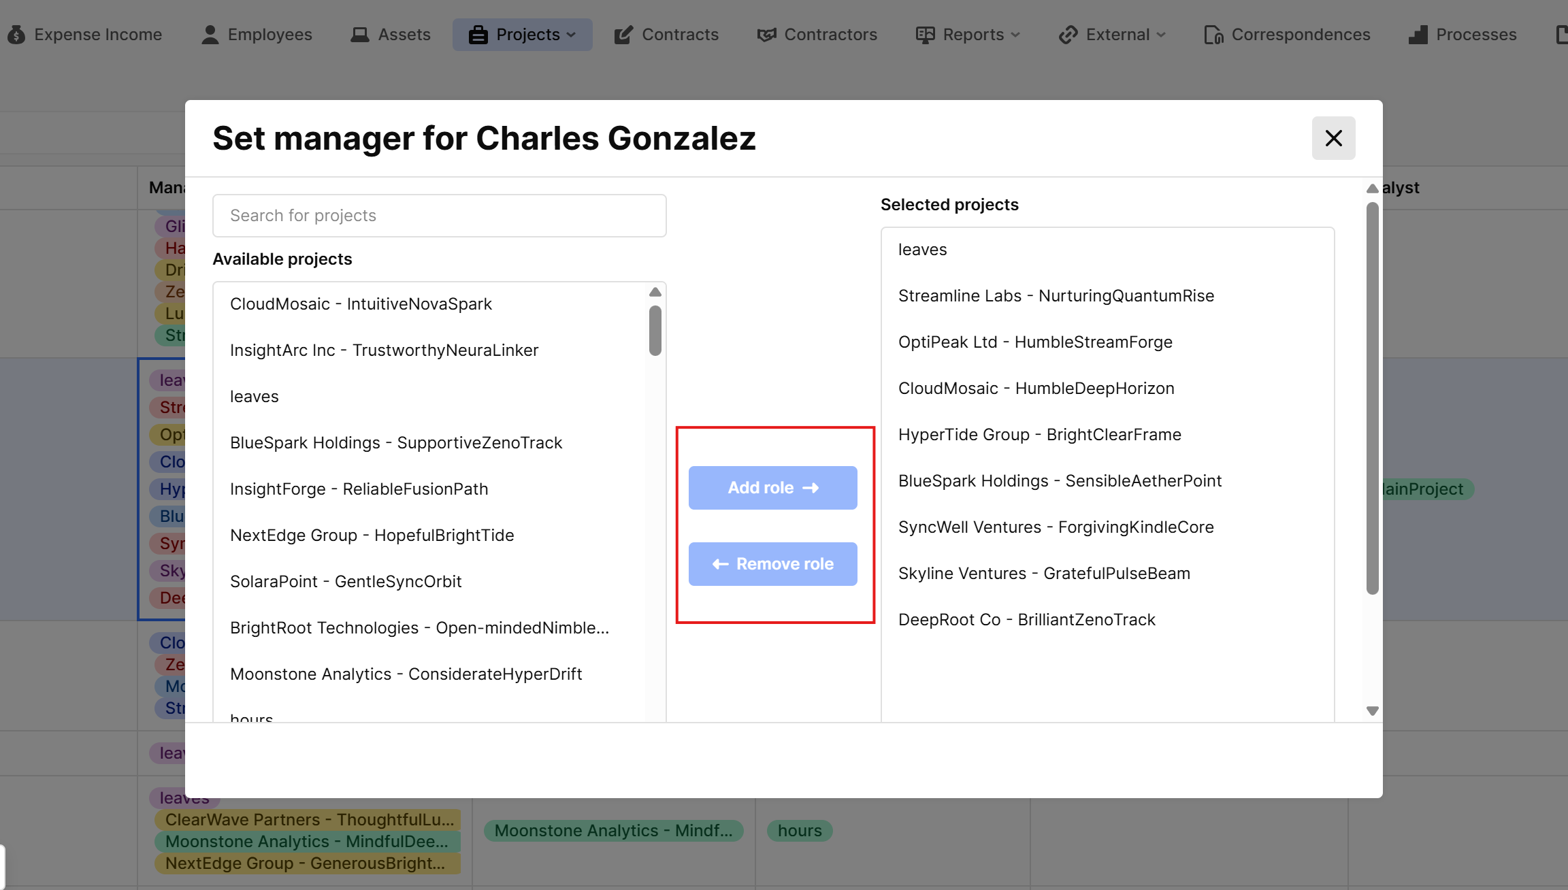Focus the Search for projects field
The image size is (1568, 890).
[439, 216]
